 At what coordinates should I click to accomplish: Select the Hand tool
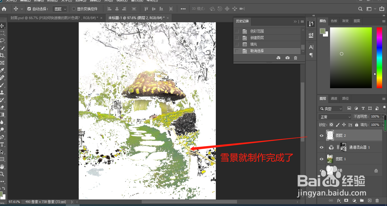(2, 167)
